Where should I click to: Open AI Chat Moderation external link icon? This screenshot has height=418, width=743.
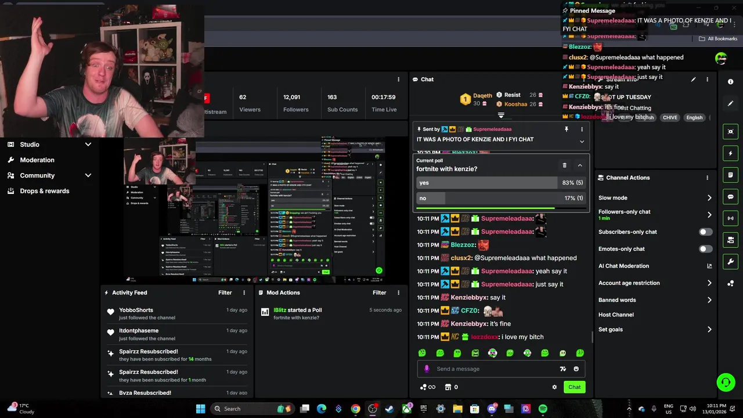[x=709, y=266]
